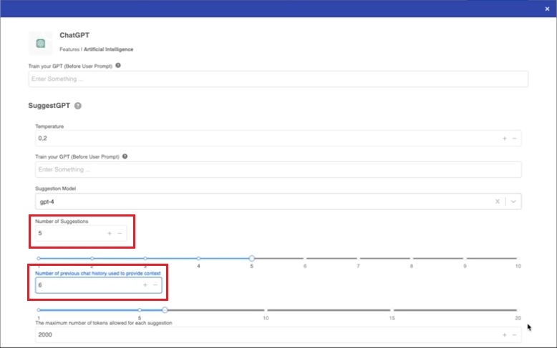Clear the gpt-4 Suggestion Model selection
This screenshot has height=348, width=557.
coord(498,202)
